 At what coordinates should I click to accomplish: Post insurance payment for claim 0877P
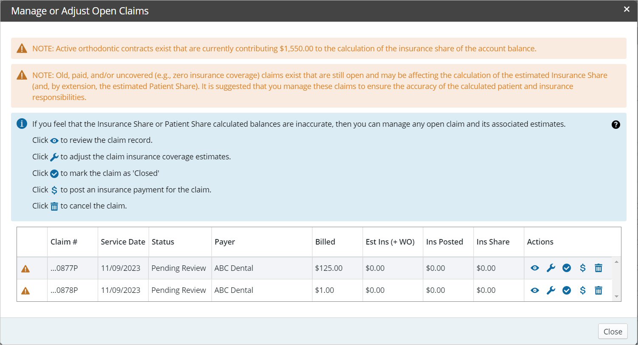pyautogui.click(x=583, y=268)
